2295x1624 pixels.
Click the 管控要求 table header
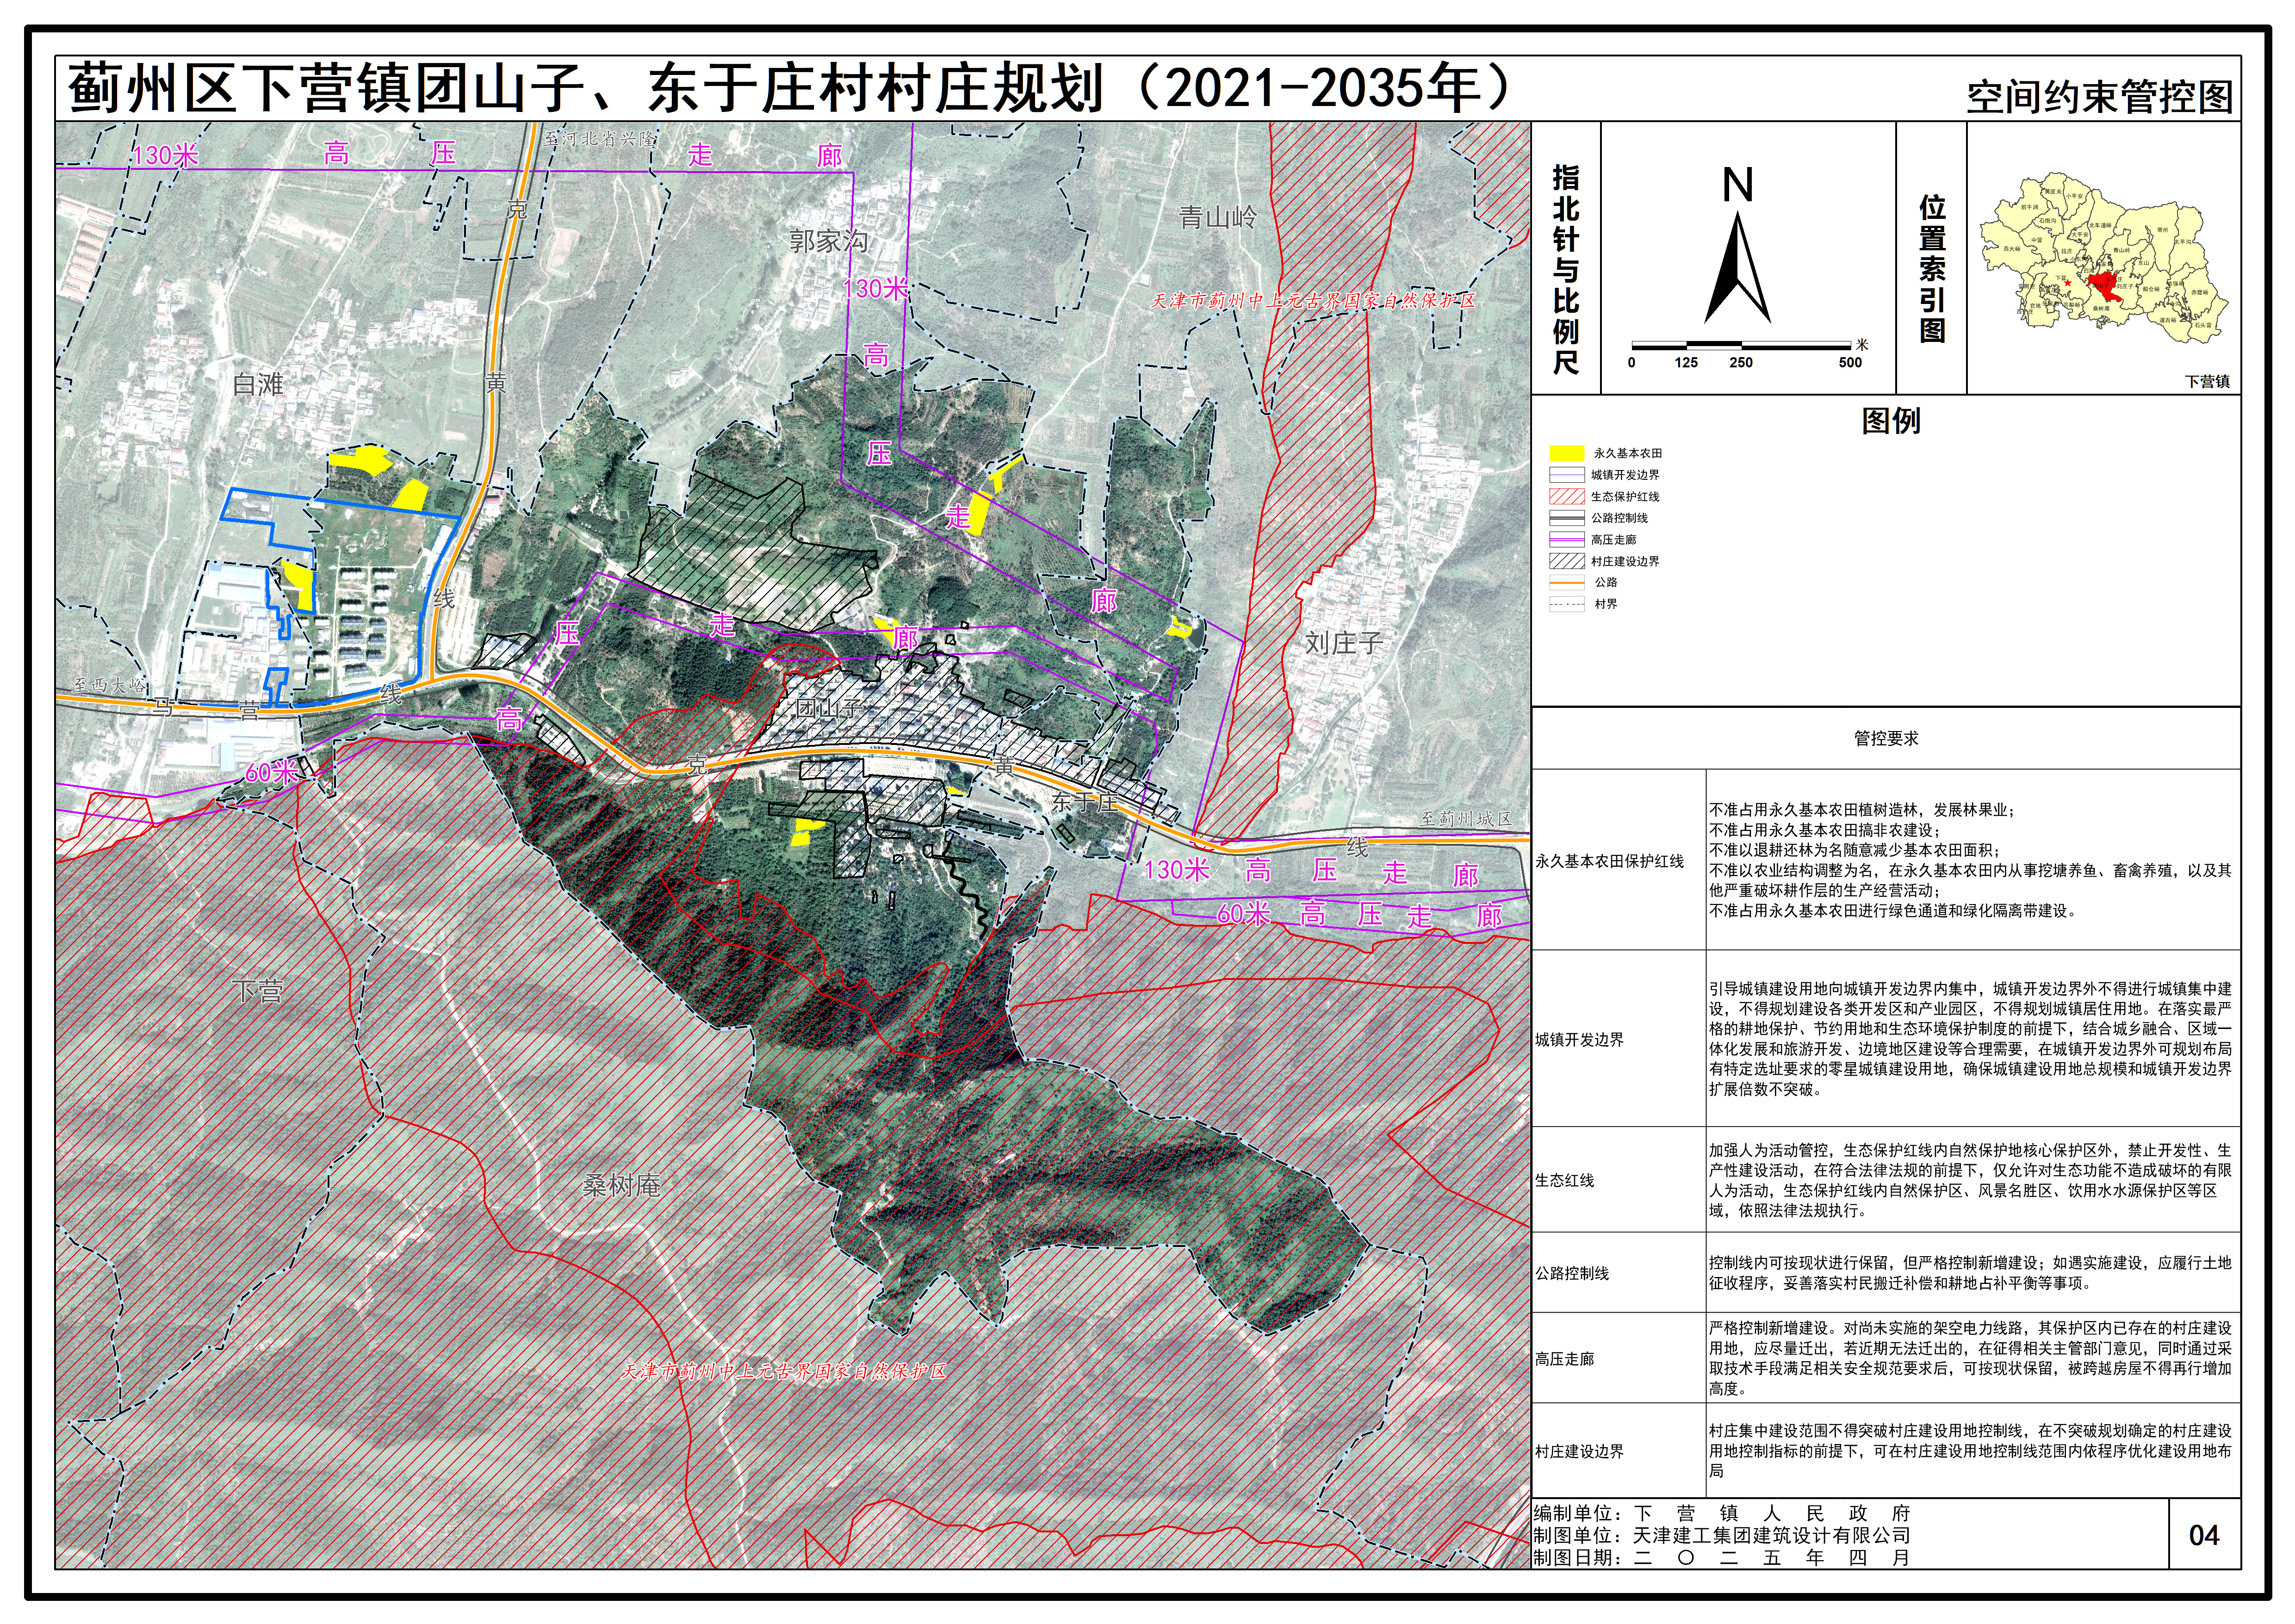click(x=1886, y=738)
